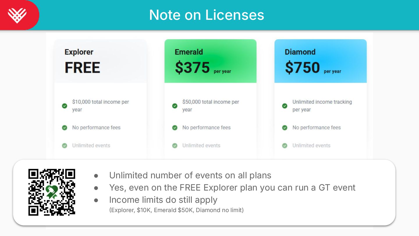The height and width of the screenshot is (236, 419).
Task: Click the QR code image
Action: coord(52,192)
